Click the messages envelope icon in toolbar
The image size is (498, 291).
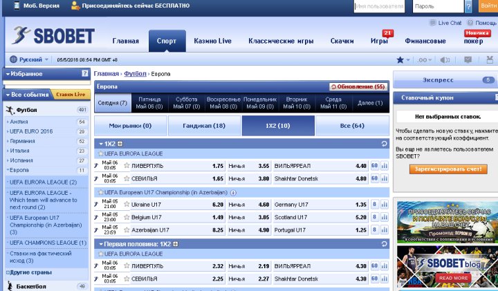468,59
